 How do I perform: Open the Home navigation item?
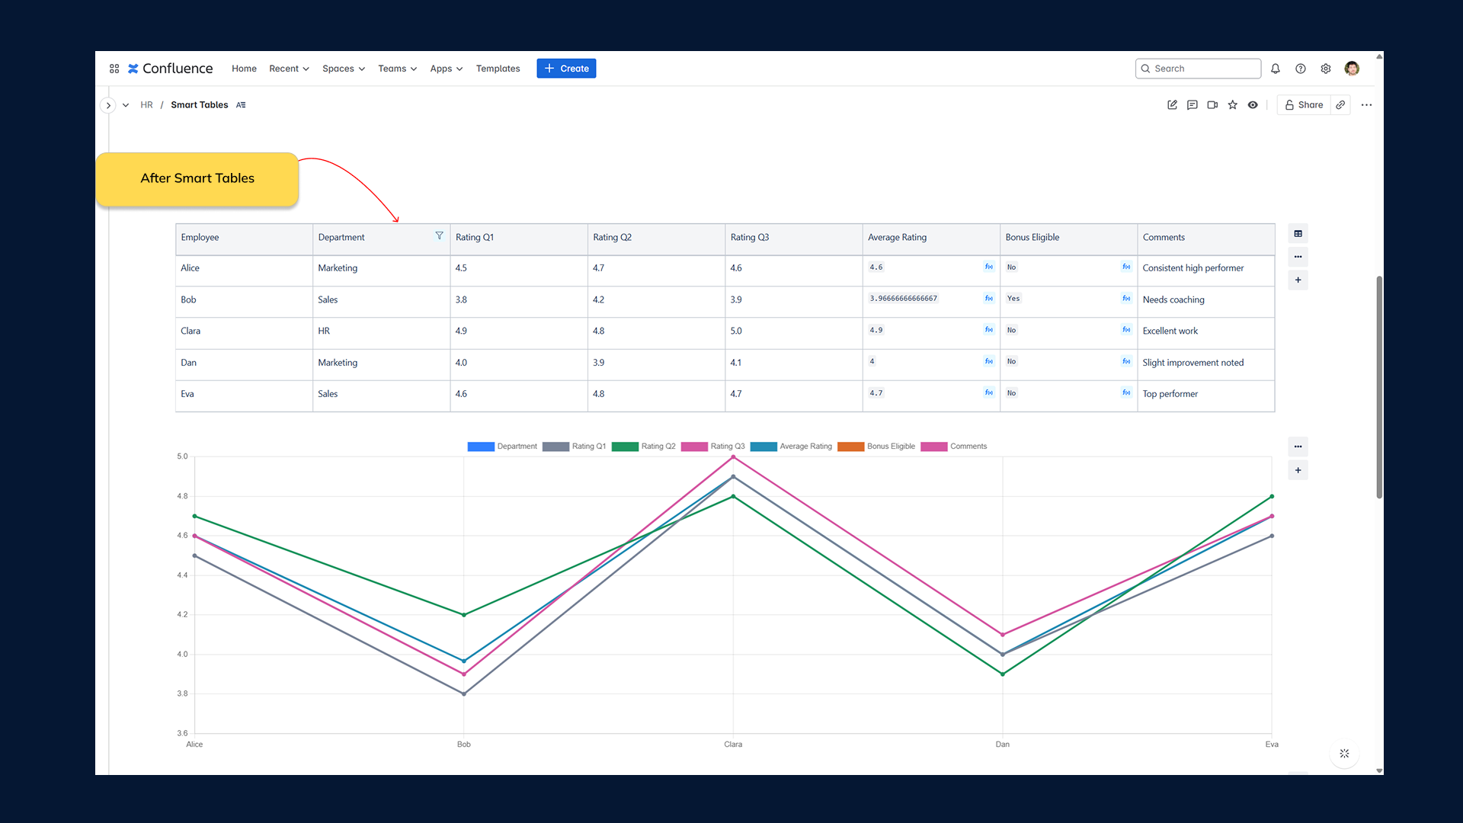[244, 69]
